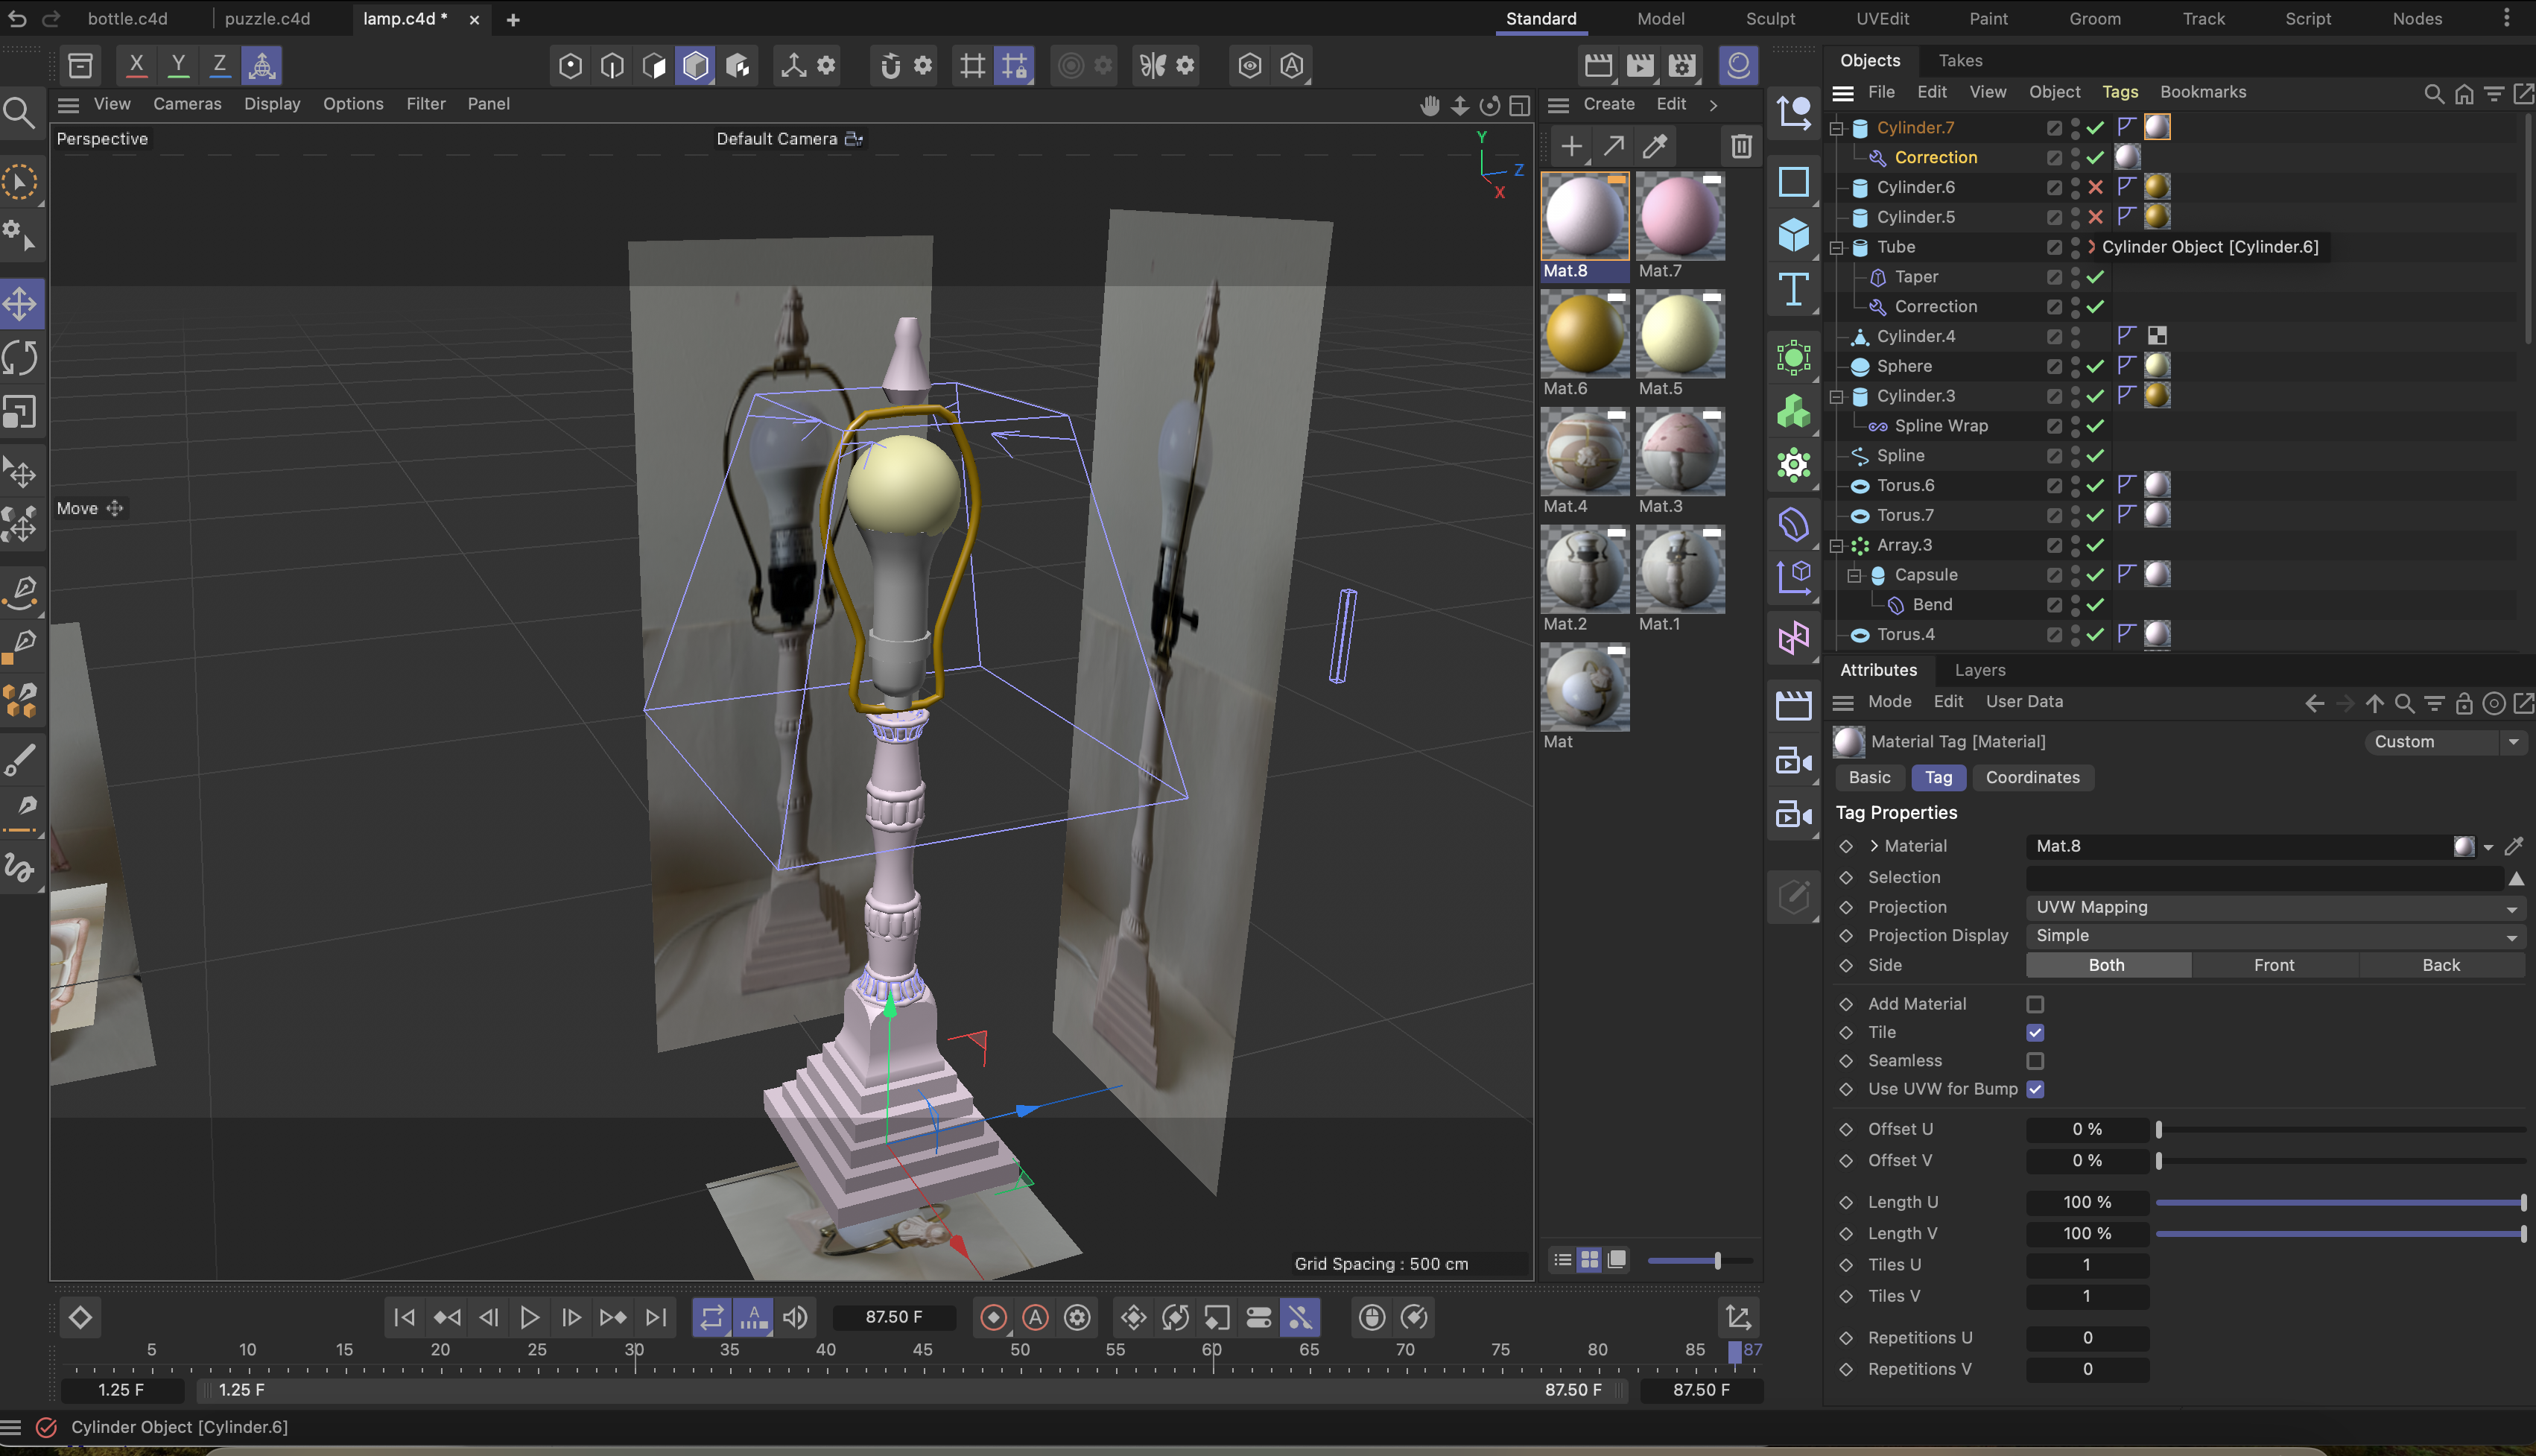Screen dimensions: 2536x1456
Task: Collapse the Tube hierarchy in Objects panel
Action: 1838,247
